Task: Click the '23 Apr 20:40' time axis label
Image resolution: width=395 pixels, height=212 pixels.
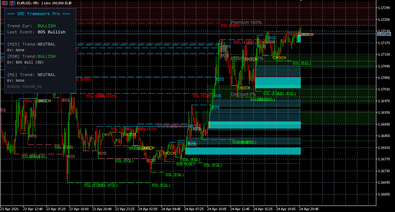Action: click(102, 209)
